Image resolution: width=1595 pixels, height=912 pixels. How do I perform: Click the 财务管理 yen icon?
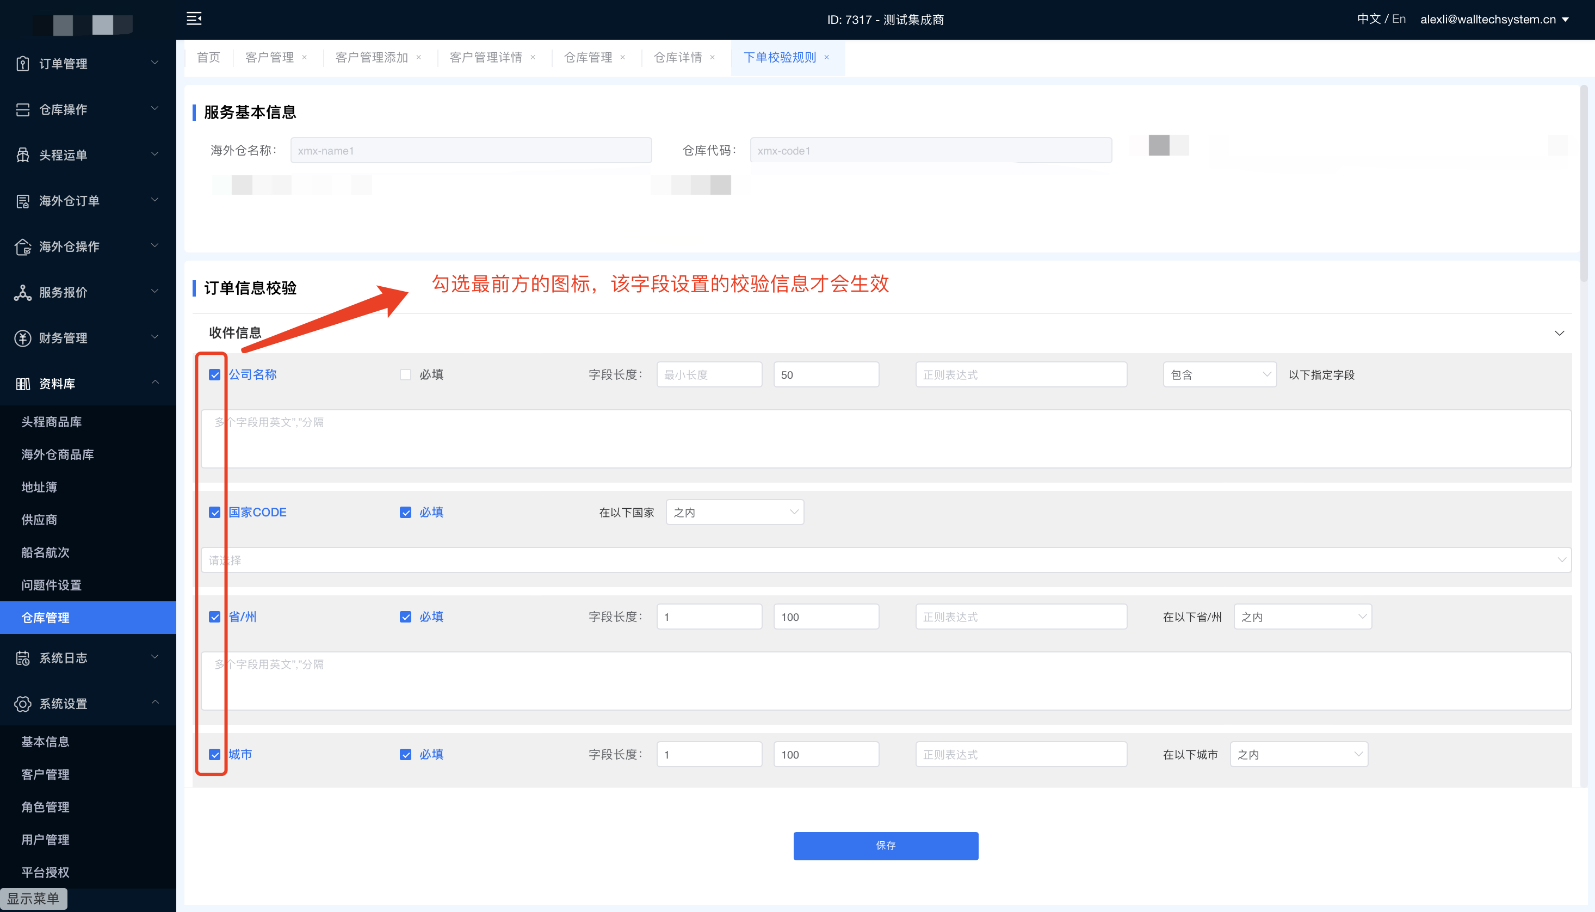click(22, 338)
